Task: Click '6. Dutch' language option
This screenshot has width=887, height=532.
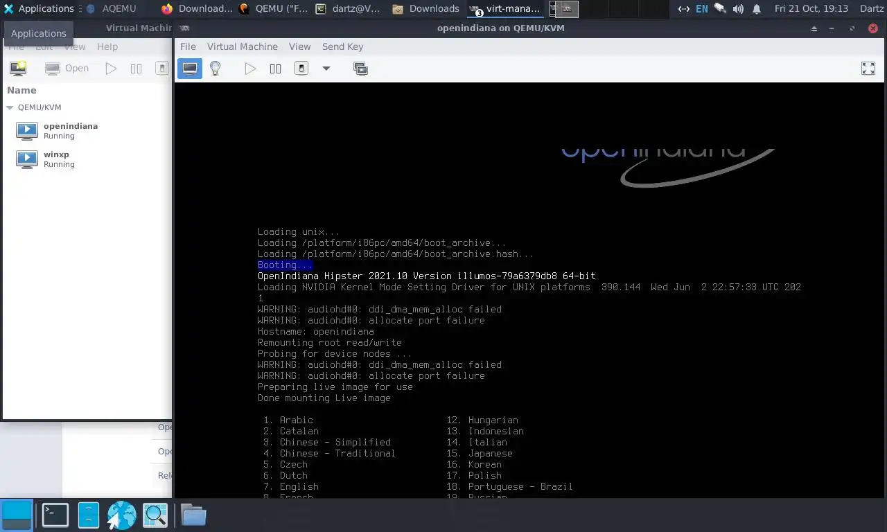Action: [x=286, y=475]
